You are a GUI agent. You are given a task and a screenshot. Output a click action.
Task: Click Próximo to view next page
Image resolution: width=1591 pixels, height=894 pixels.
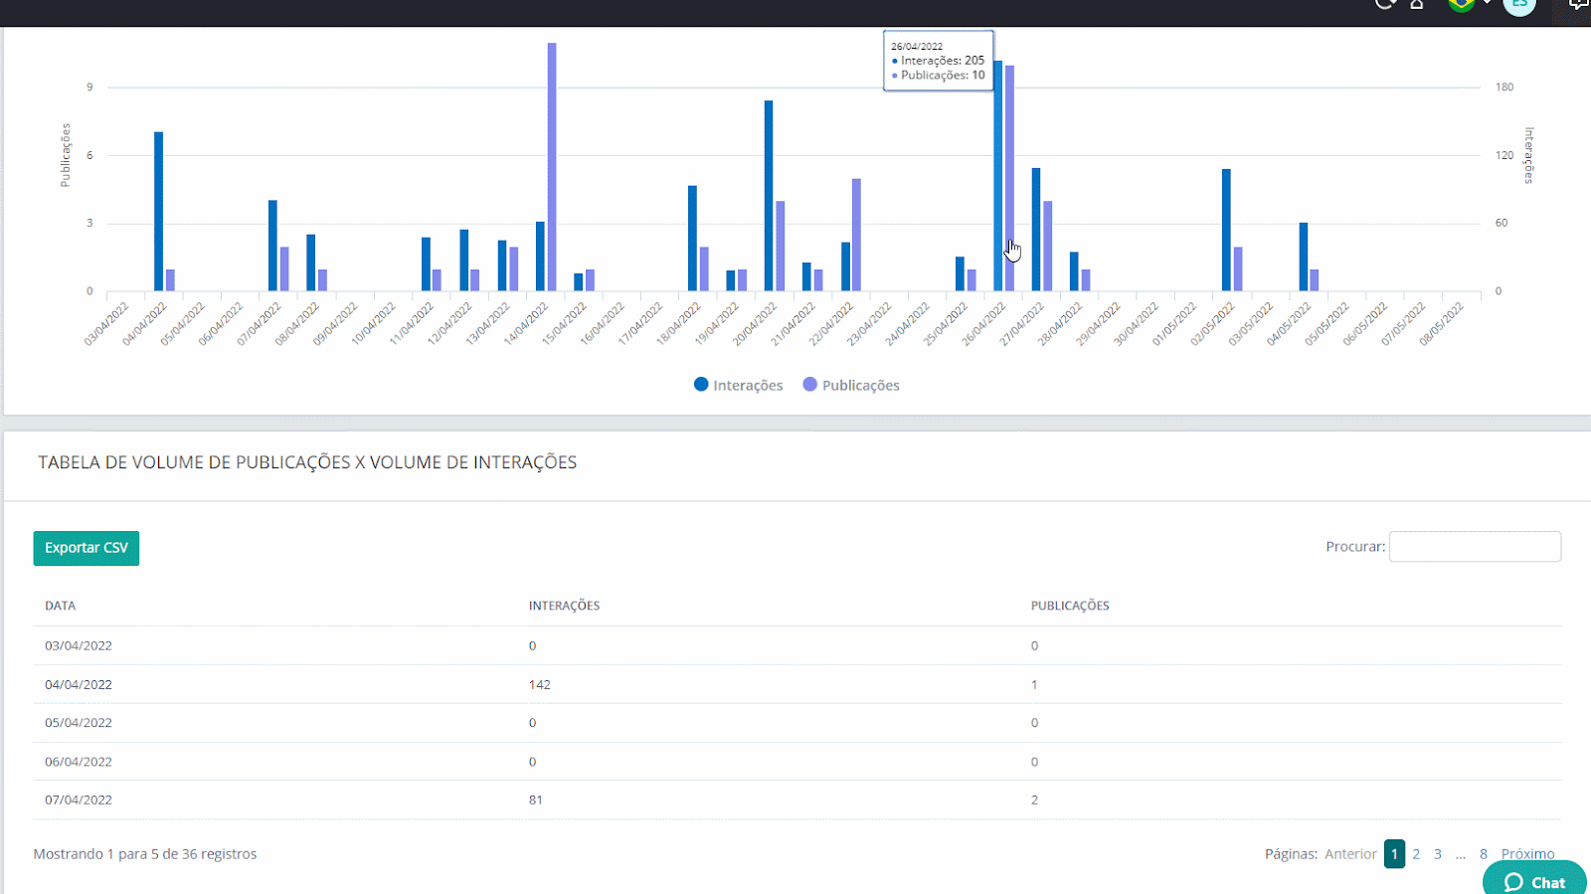tap(1527, 854)
